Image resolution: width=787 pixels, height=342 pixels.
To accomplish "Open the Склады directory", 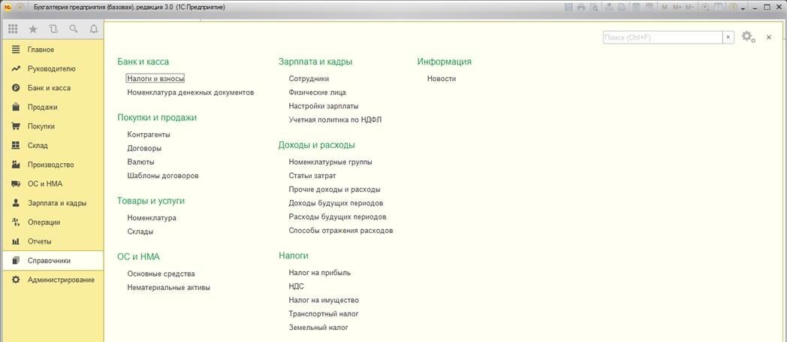I will (x=140, y=232).
